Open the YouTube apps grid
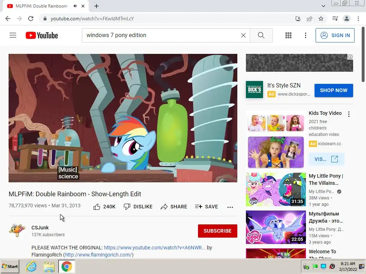Image resolution: width=366 pixels, height=274 pixels. pyautogui.click(x=288, y=35)
